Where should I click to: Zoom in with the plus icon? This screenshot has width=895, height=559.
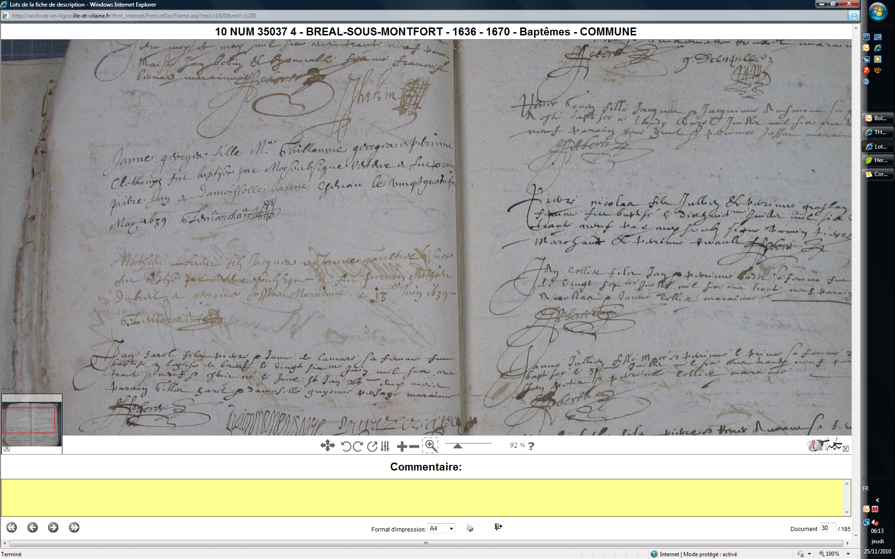click(402, 446)
